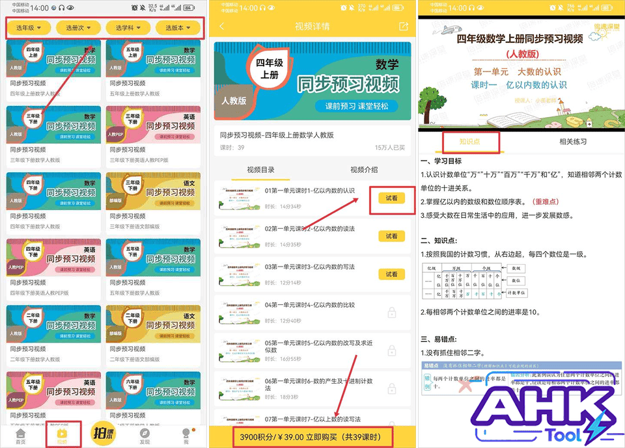The width and height of the screenshot is (625, 448).
Task: Open the 选册次 volume dropdown
Action: [78, 28]
